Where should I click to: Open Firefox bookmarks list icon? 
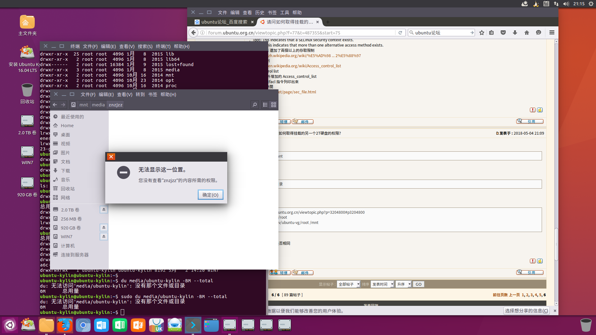(491, 33)
